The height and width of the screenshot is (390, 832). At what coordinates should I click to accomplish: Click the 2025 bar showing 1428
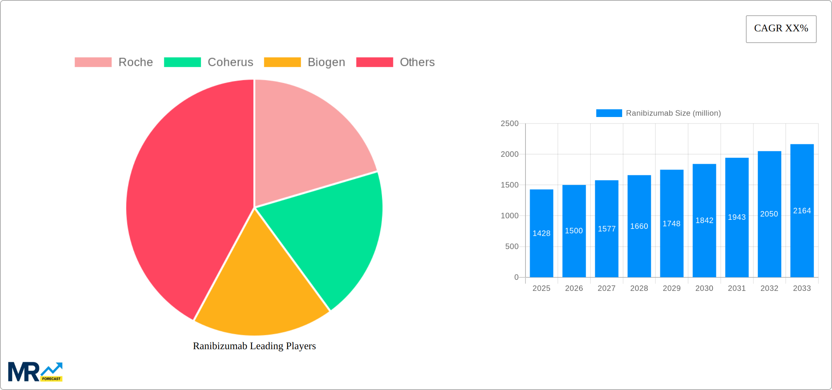tap(542, 233)
